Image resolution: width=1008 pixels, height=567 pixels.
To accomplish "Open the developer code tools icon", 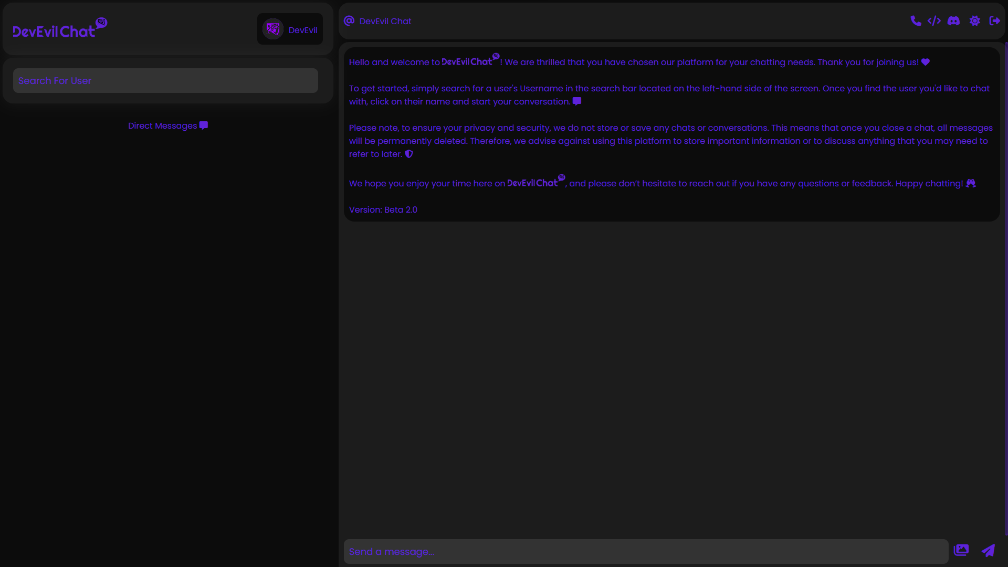I will click(935, 21).
